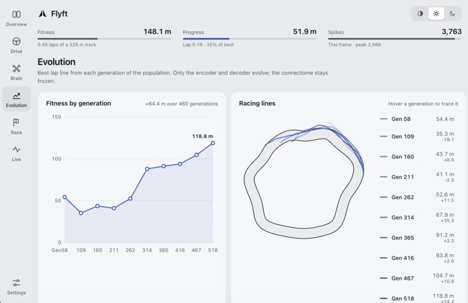Image resolution: width=468 pixels, height=303 pixels.
Task: Select Gen 365 racing line row
Action: [x=417, y=237]
